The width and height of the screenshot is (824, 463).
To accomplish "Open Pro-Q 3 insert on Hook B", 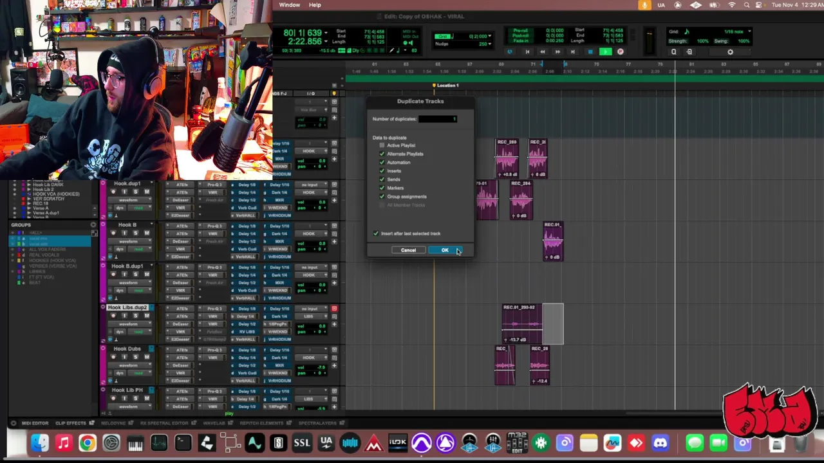I will tap(214, 226).
